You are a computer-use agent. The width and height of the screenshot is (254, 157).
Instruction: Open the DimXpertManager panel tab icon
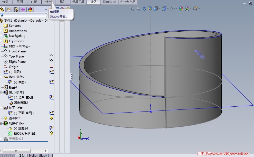23,10
